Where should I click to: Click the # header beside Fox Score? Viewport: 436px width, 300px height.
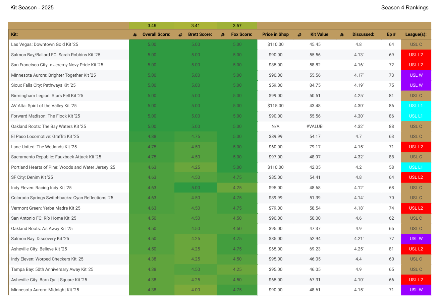[x=223, y=34]
